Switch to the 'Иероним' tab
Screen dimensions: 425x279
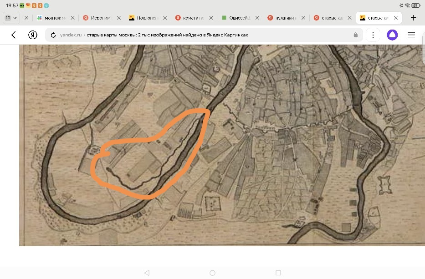click(x=98, y=18)
